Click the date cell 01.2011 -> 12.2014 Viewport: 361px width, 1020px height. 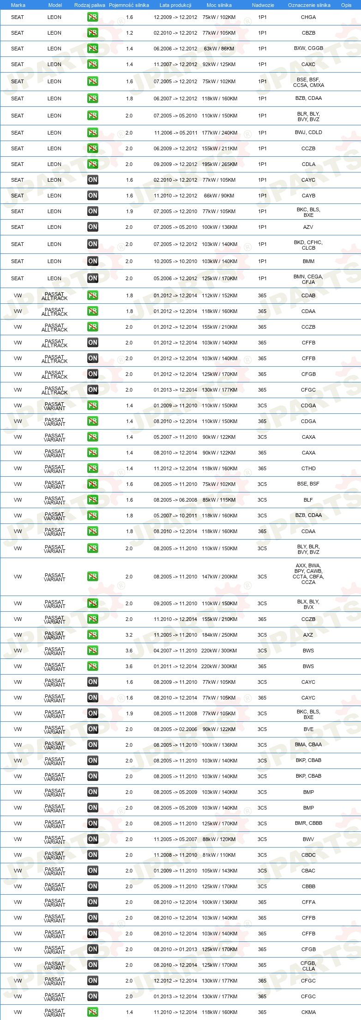pyautogui.click(x=175, y=666)
